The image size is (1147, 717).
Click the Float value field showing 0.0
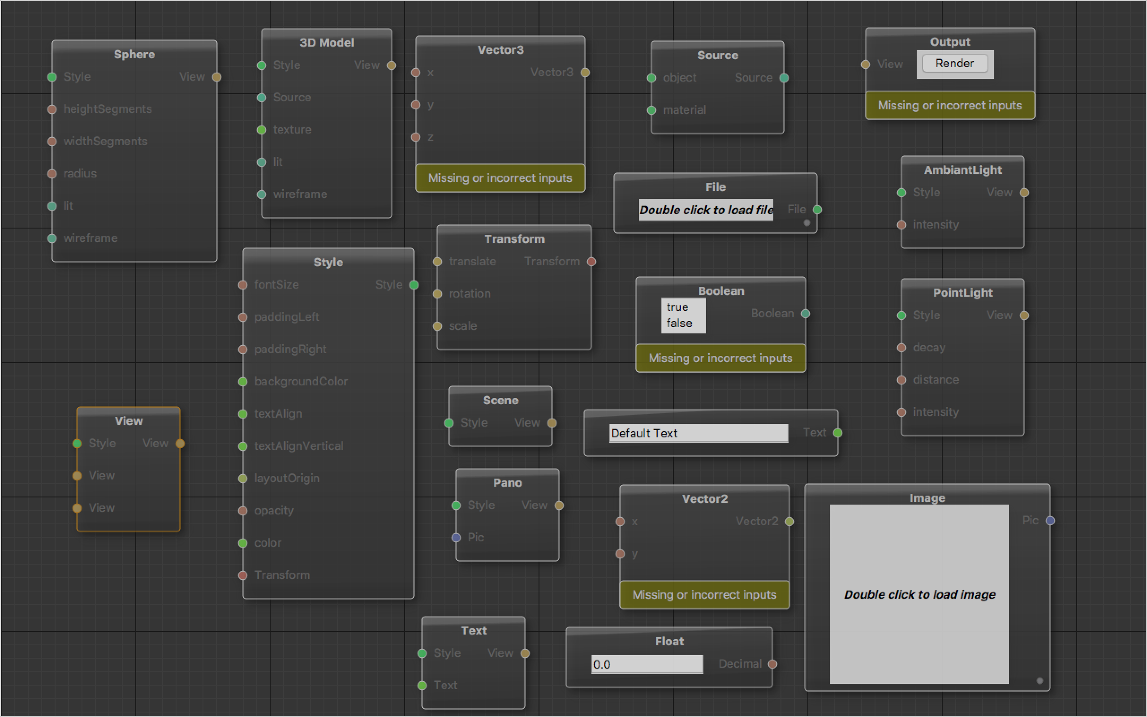(647, 665)
